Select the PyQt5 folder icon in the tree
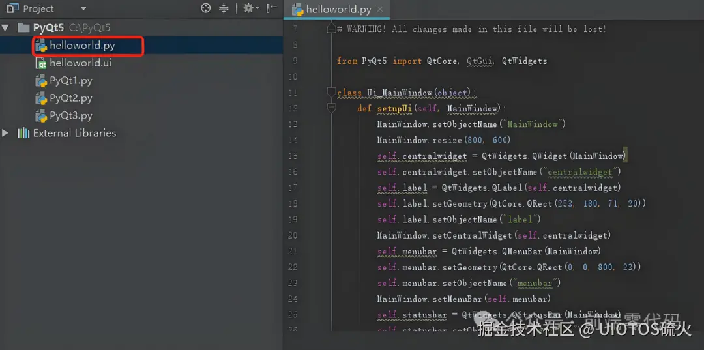Image resolution: width=704 pixels, height=350 pixels. pos(23,28)
